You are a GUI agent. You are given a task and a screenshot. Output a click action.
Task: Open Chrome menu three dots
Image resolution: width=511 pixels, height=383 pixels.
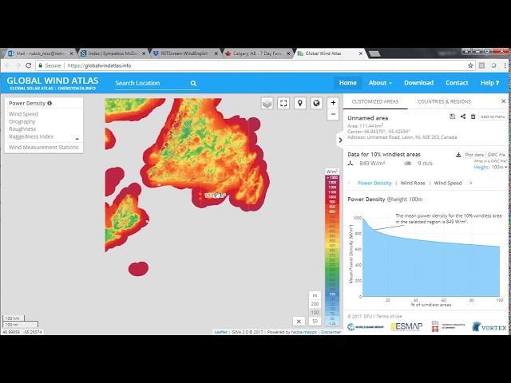point(505,65)
